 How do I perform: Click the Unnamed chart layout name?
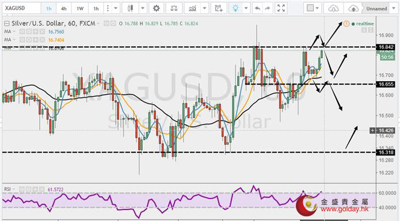point(376,9)
